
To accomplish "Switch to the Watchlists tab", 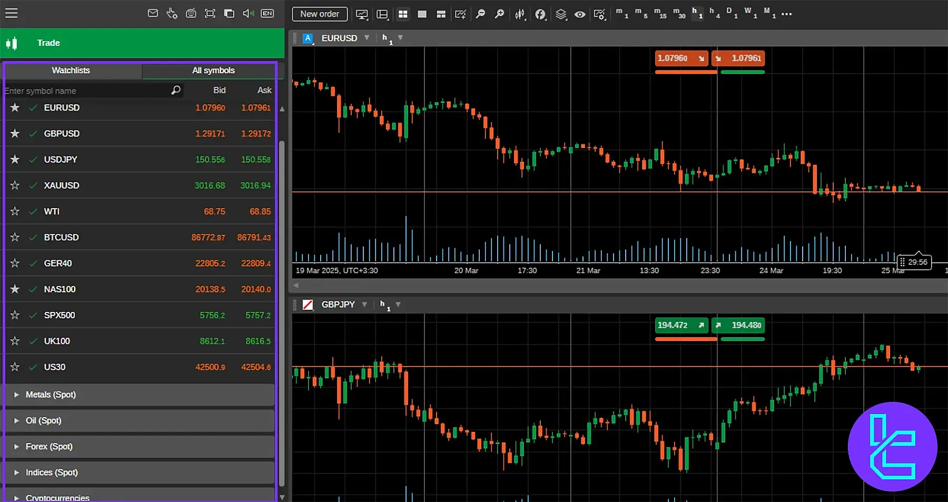I will 71,71.
